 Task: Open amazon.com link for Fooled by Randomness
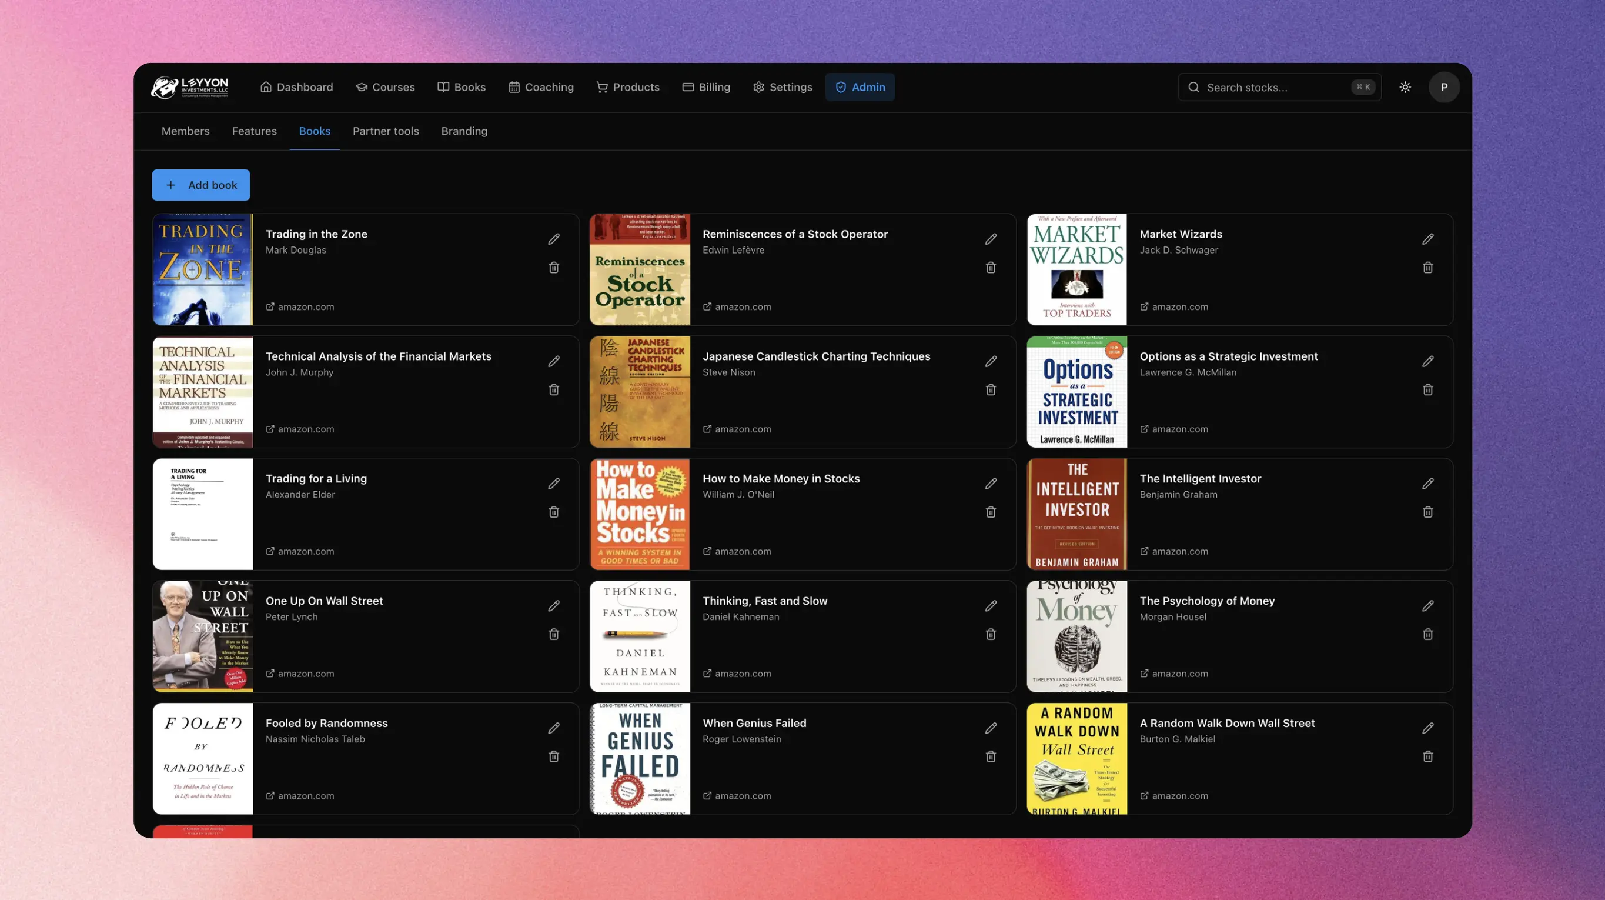300,795
